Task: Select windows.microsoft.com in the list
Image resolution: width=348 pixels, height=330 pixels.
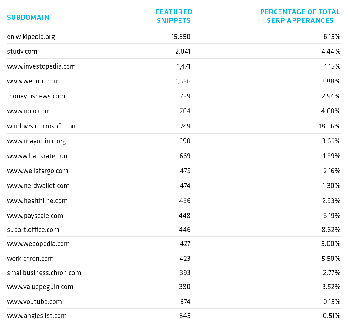Action: pos(42,126)
